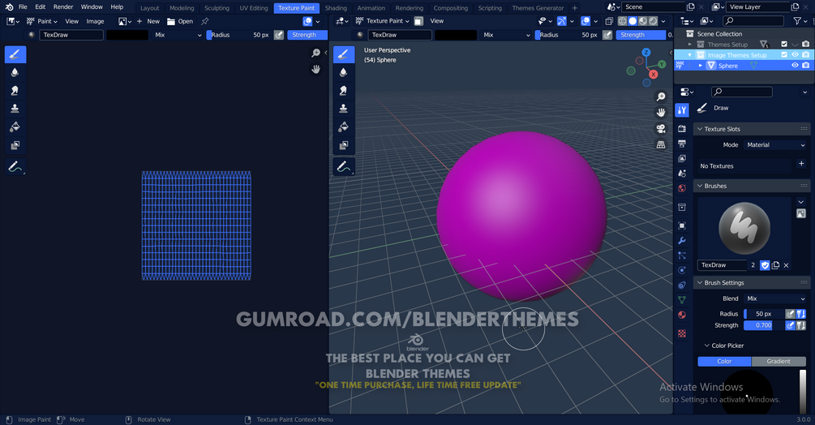This screenshot has height=425, width=815.
Task: Select the Smear tool in 3D viewport toolbar
Action: pos(344,90)
